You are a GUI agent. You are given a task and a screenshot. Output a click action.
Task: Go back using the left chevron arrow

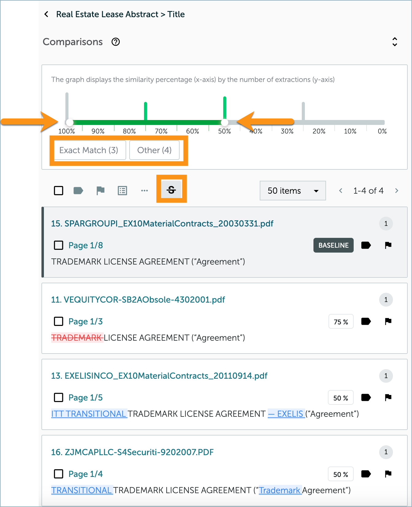coord(46,14)
